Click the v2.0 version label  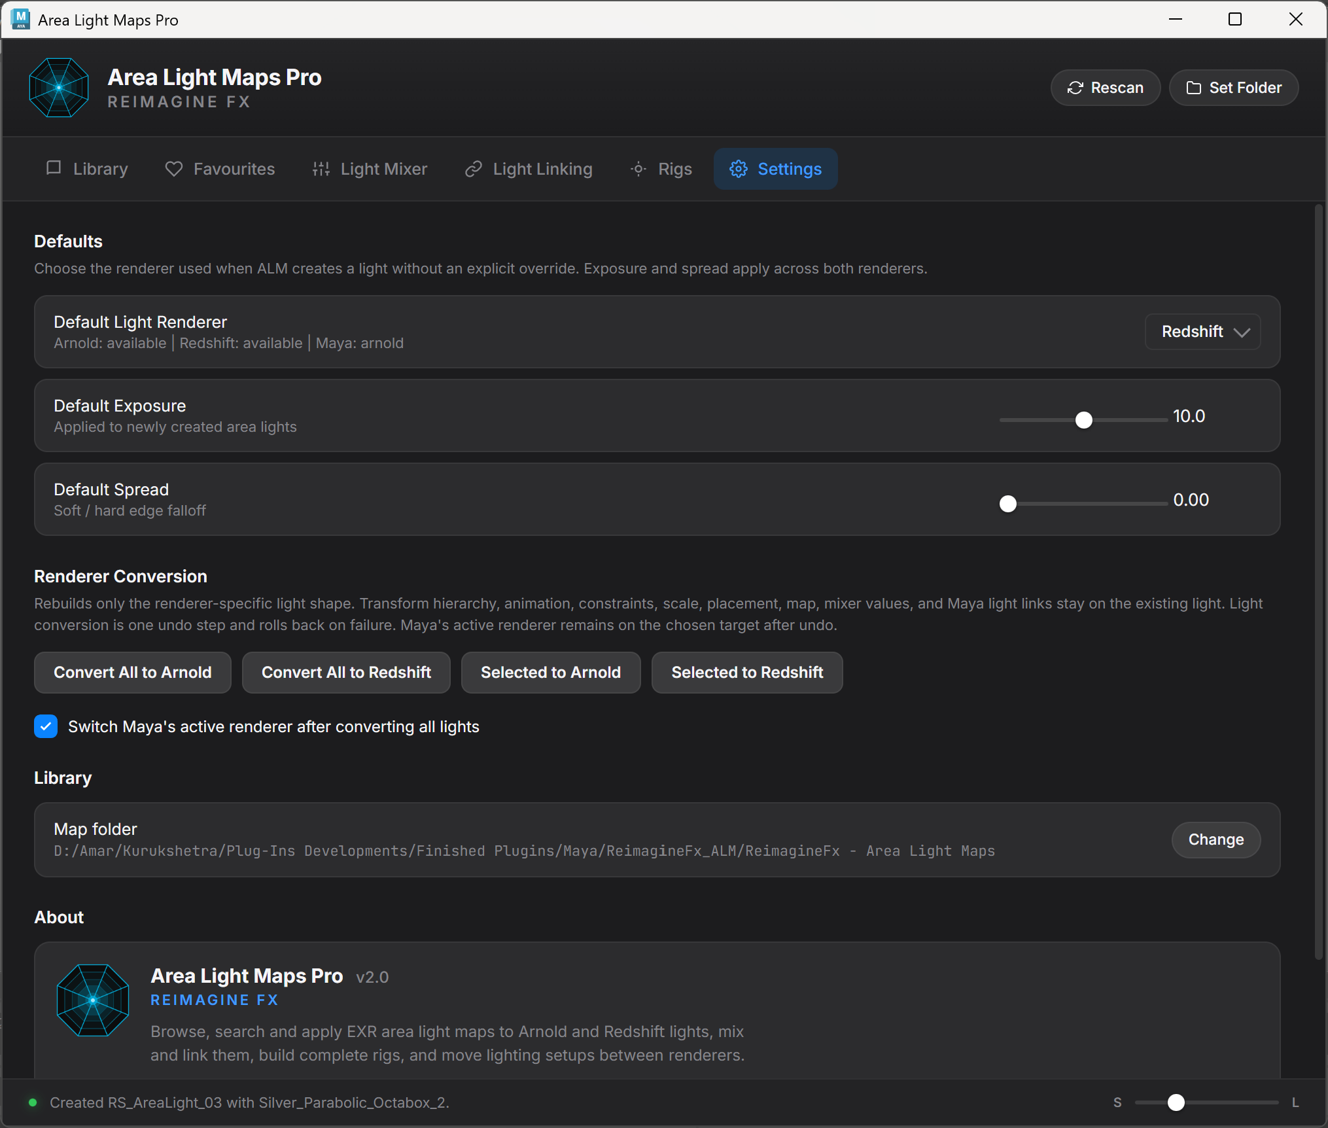pyautogui.click(x=372, y=977)
